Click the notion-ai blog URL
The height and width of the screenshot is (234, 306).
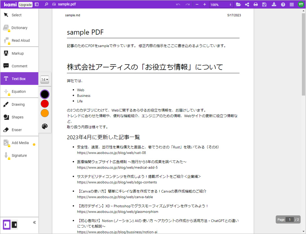[x=117, y=232]
